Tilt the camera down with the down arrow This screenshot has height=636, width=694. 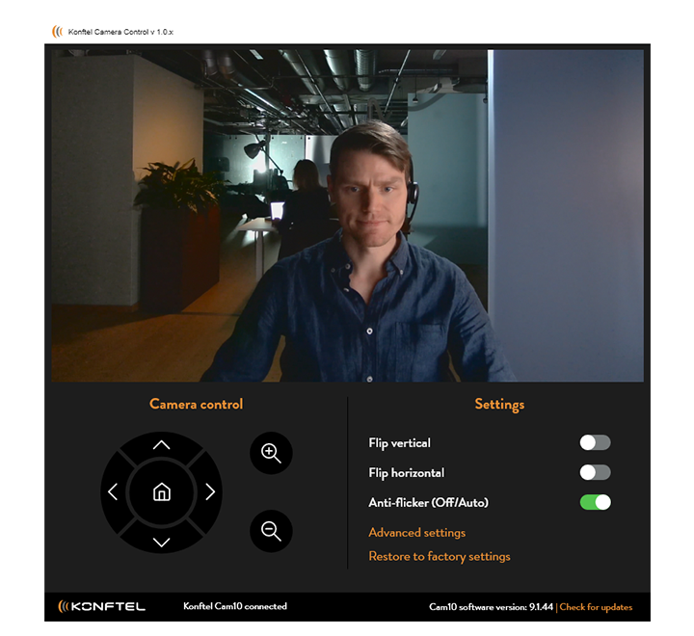[x=161, y=541]
